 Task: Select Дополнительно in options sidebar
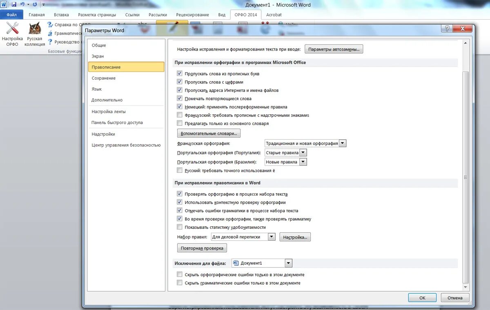pos(126,100)
